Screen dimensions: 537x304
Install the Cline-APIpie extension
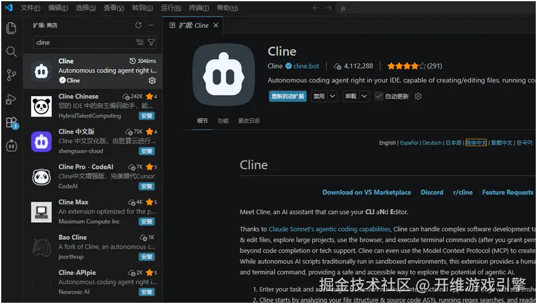pyautogui.click(x=146, y=292)
